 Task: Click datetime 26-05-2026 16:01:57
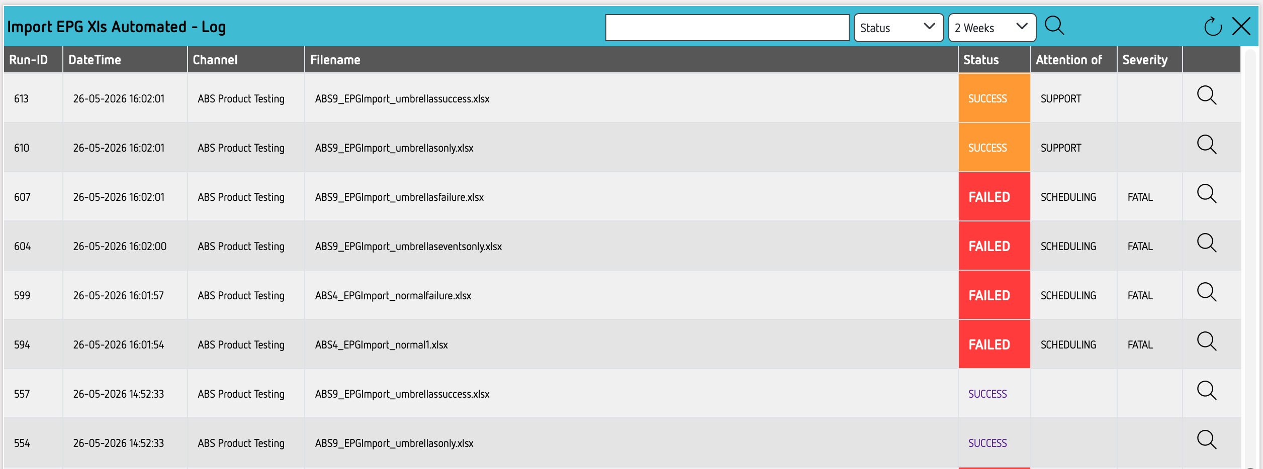(119, 295)
